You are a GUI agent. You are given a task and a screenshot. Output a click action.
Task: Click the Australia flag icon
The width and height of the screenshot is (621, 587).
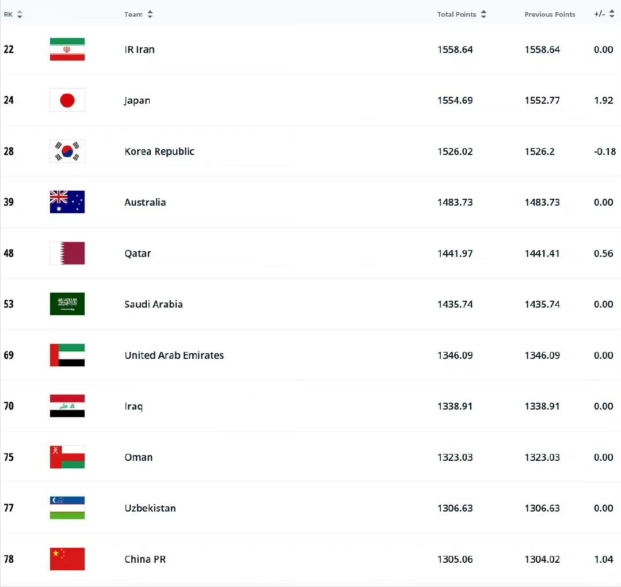point(67,202)
